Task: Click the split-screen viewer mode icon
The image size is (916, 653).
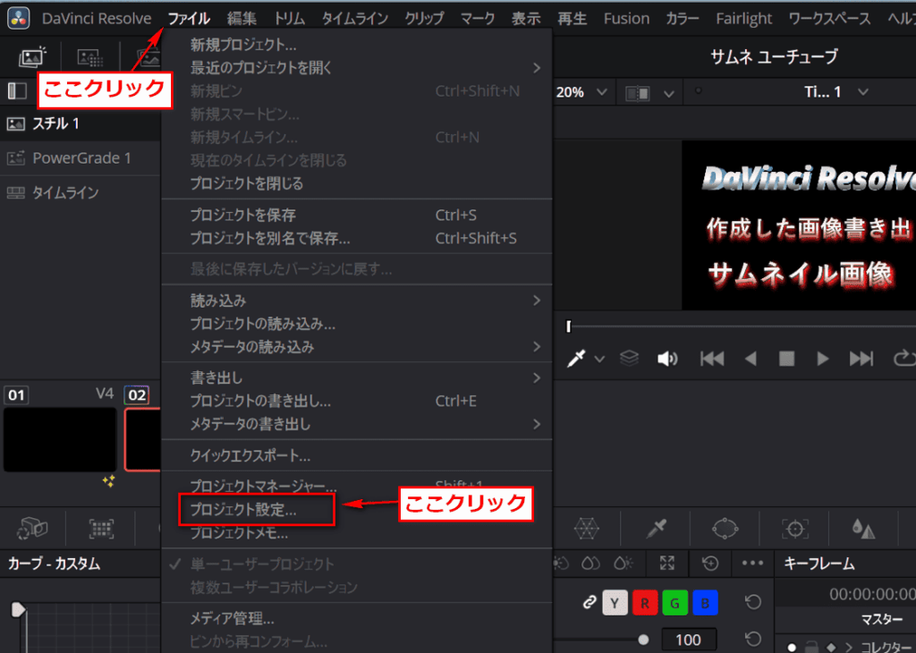Action: pos(637,93)
